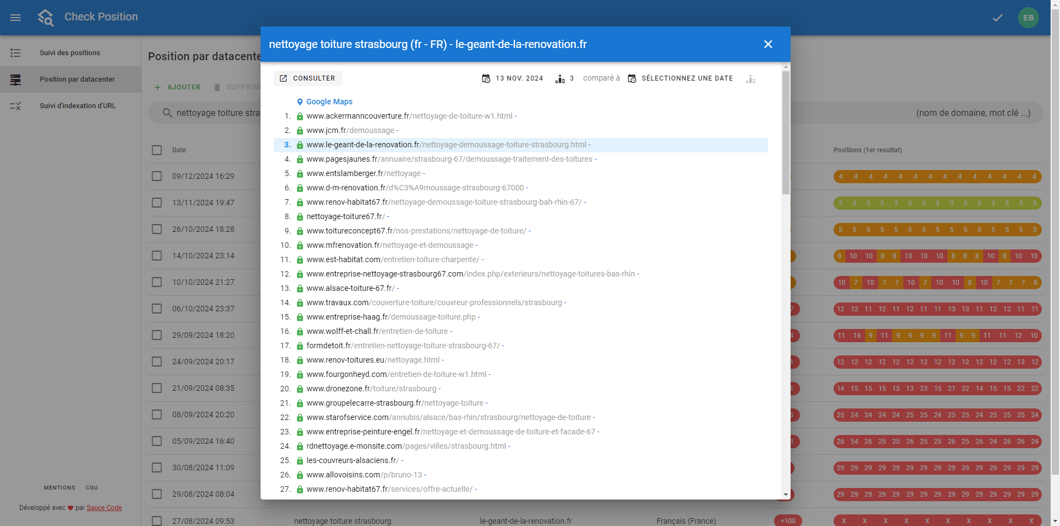This screenshot has height=526, width=1060.
Task: Check the row dated 13/11/2024 19:47
Action: [157, 203]
